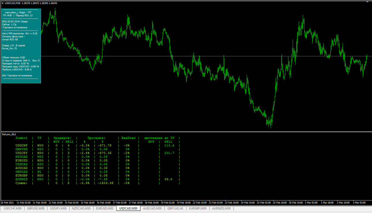
Task: Click the chart title price 1.26435
Action: [x=53, y=3]
